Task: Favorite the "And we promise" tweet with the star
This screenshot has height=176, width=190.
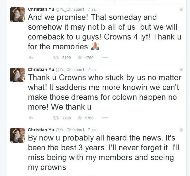Action: coord(80,58)
